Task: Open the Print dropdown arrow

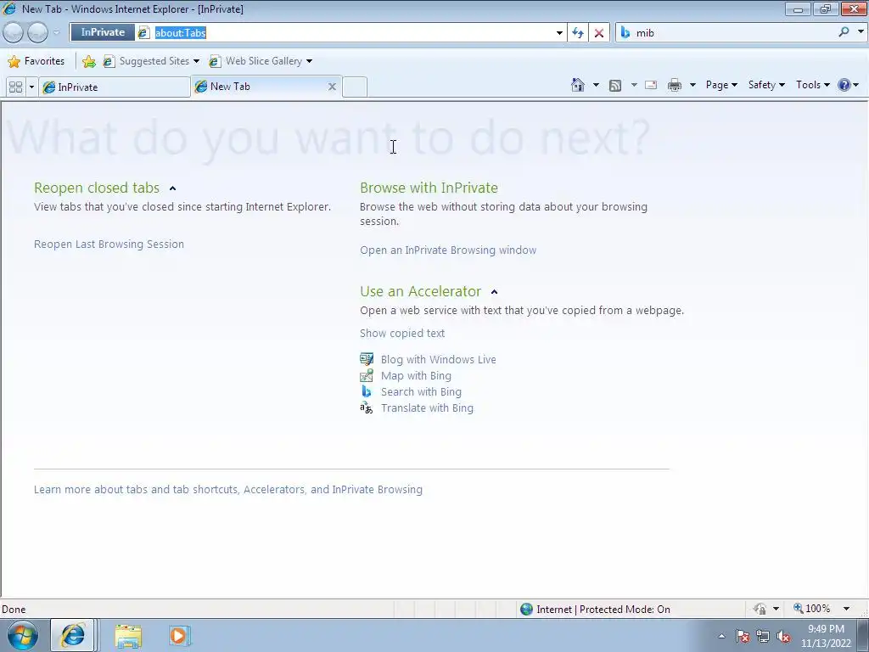Action: click(x=692, y=85)
